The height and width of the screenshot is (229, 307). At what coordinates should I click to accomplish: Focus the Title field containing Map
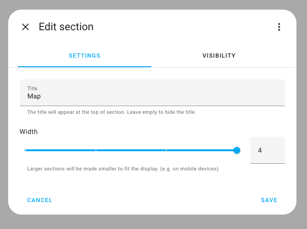(x=152, y=96)
